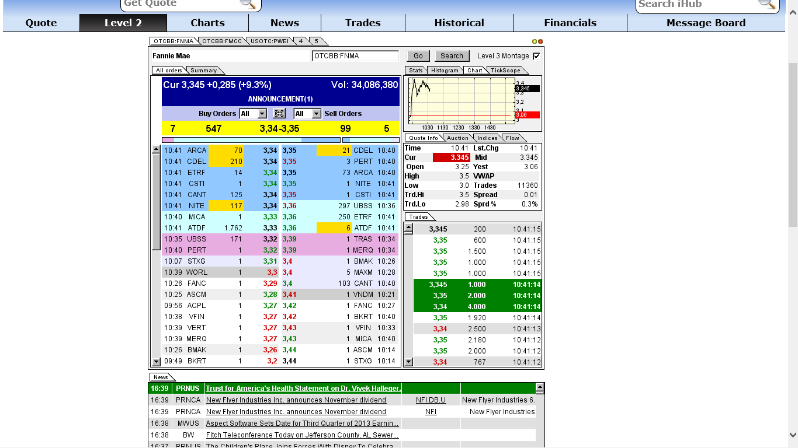Select the All orders tab
This screenshot has width=798, height=448.
[169, 71]
